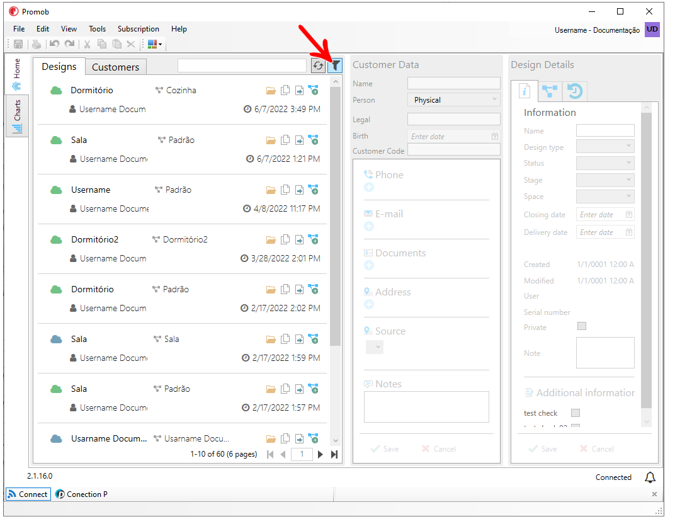
Task: Open the Person Physical dropdown
Action: coord(454,100)
